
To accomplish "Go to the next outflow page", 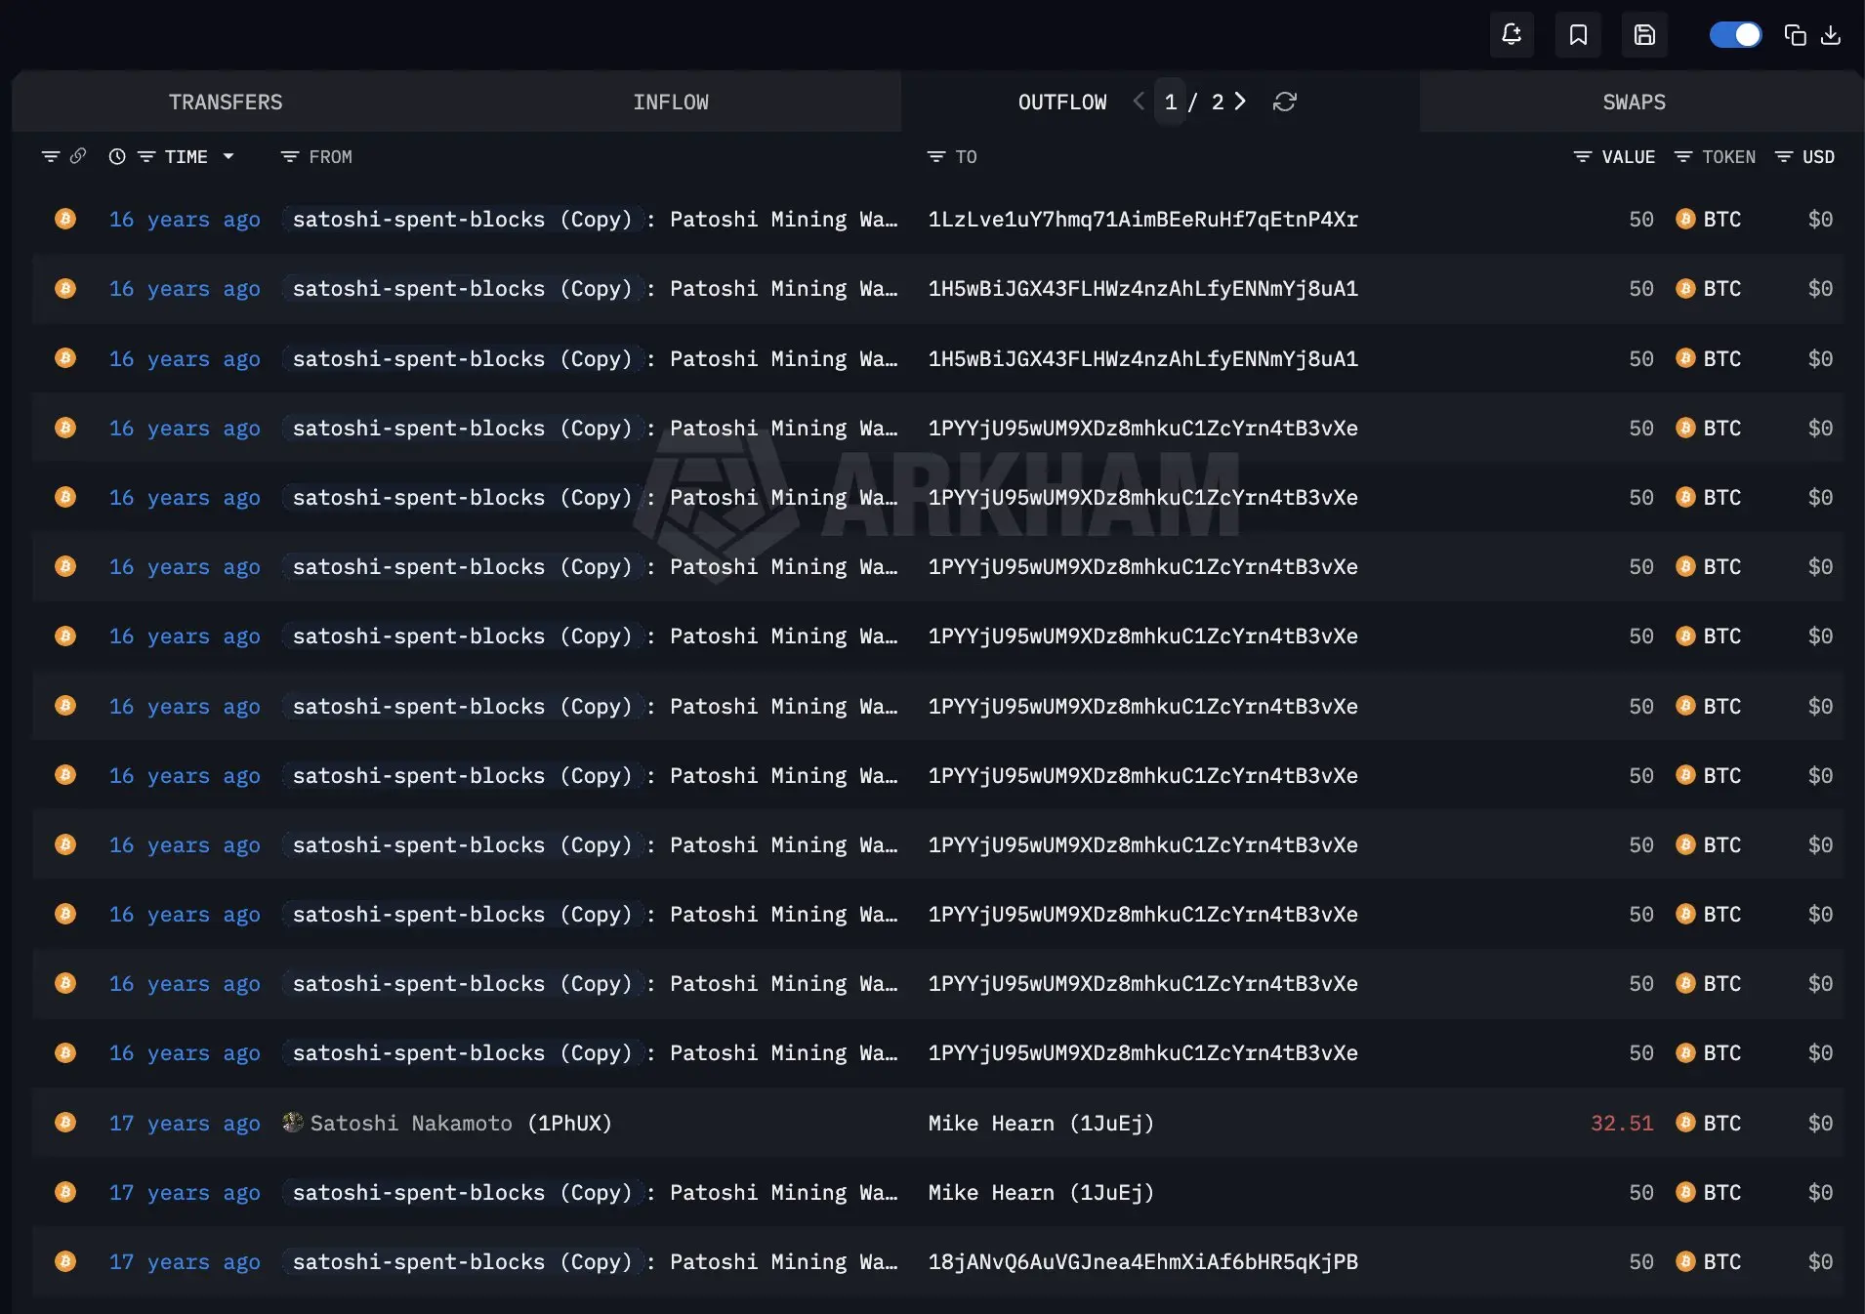I will [1240, 101].
